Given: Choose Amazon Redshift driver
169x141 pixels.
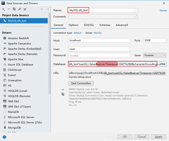Looking at the screenshot, I should click(x=18, y=38).
